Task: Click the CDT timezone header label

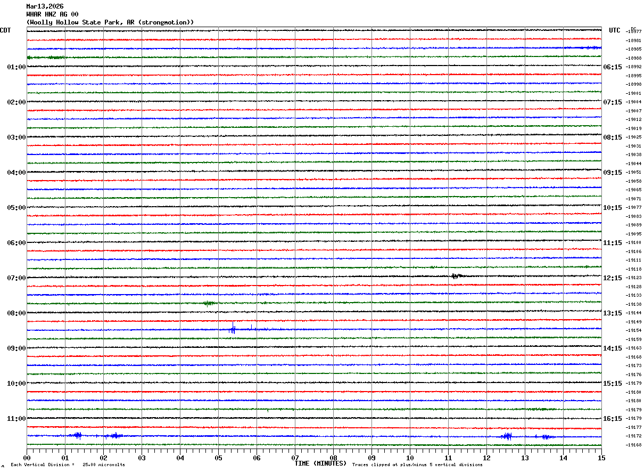Action: click(x=5, y=30)
